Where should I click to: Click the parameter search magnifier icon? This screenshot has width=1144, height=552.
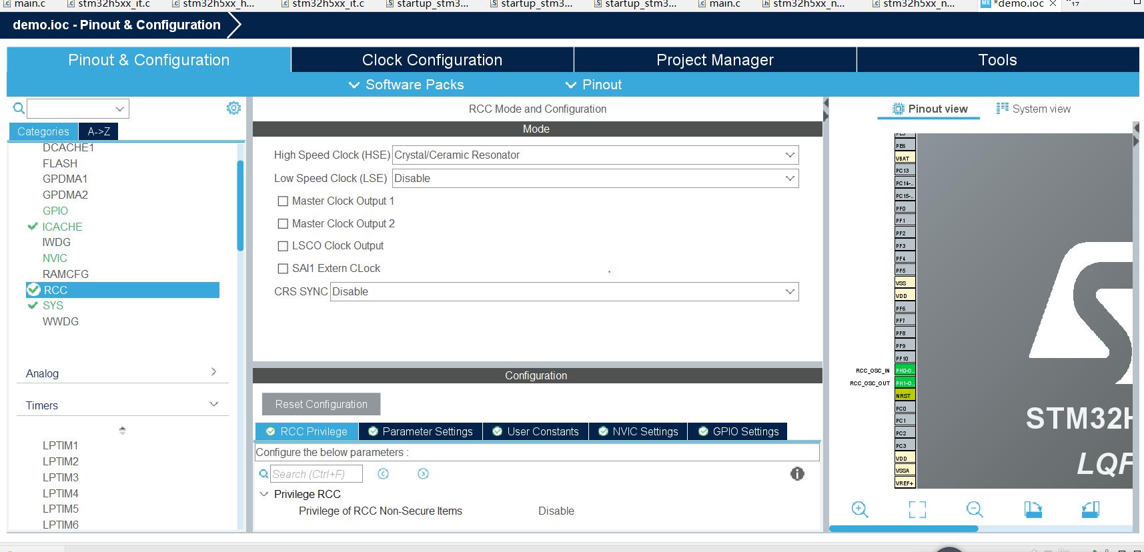pyautogui.click(x=264, y=474)
